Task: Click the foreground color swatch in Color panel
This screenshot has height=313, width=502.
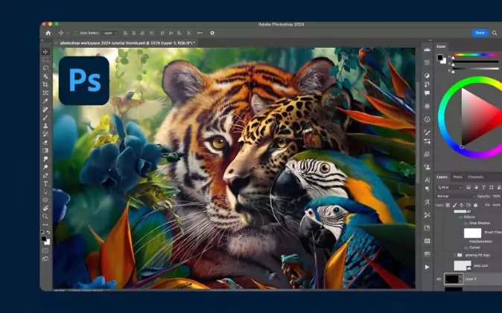Action: tap(440, 57)
